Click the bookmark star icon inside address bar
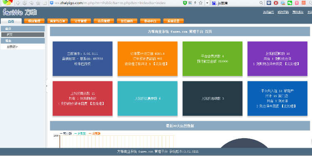The image size is (312, 156). (201, 3)
